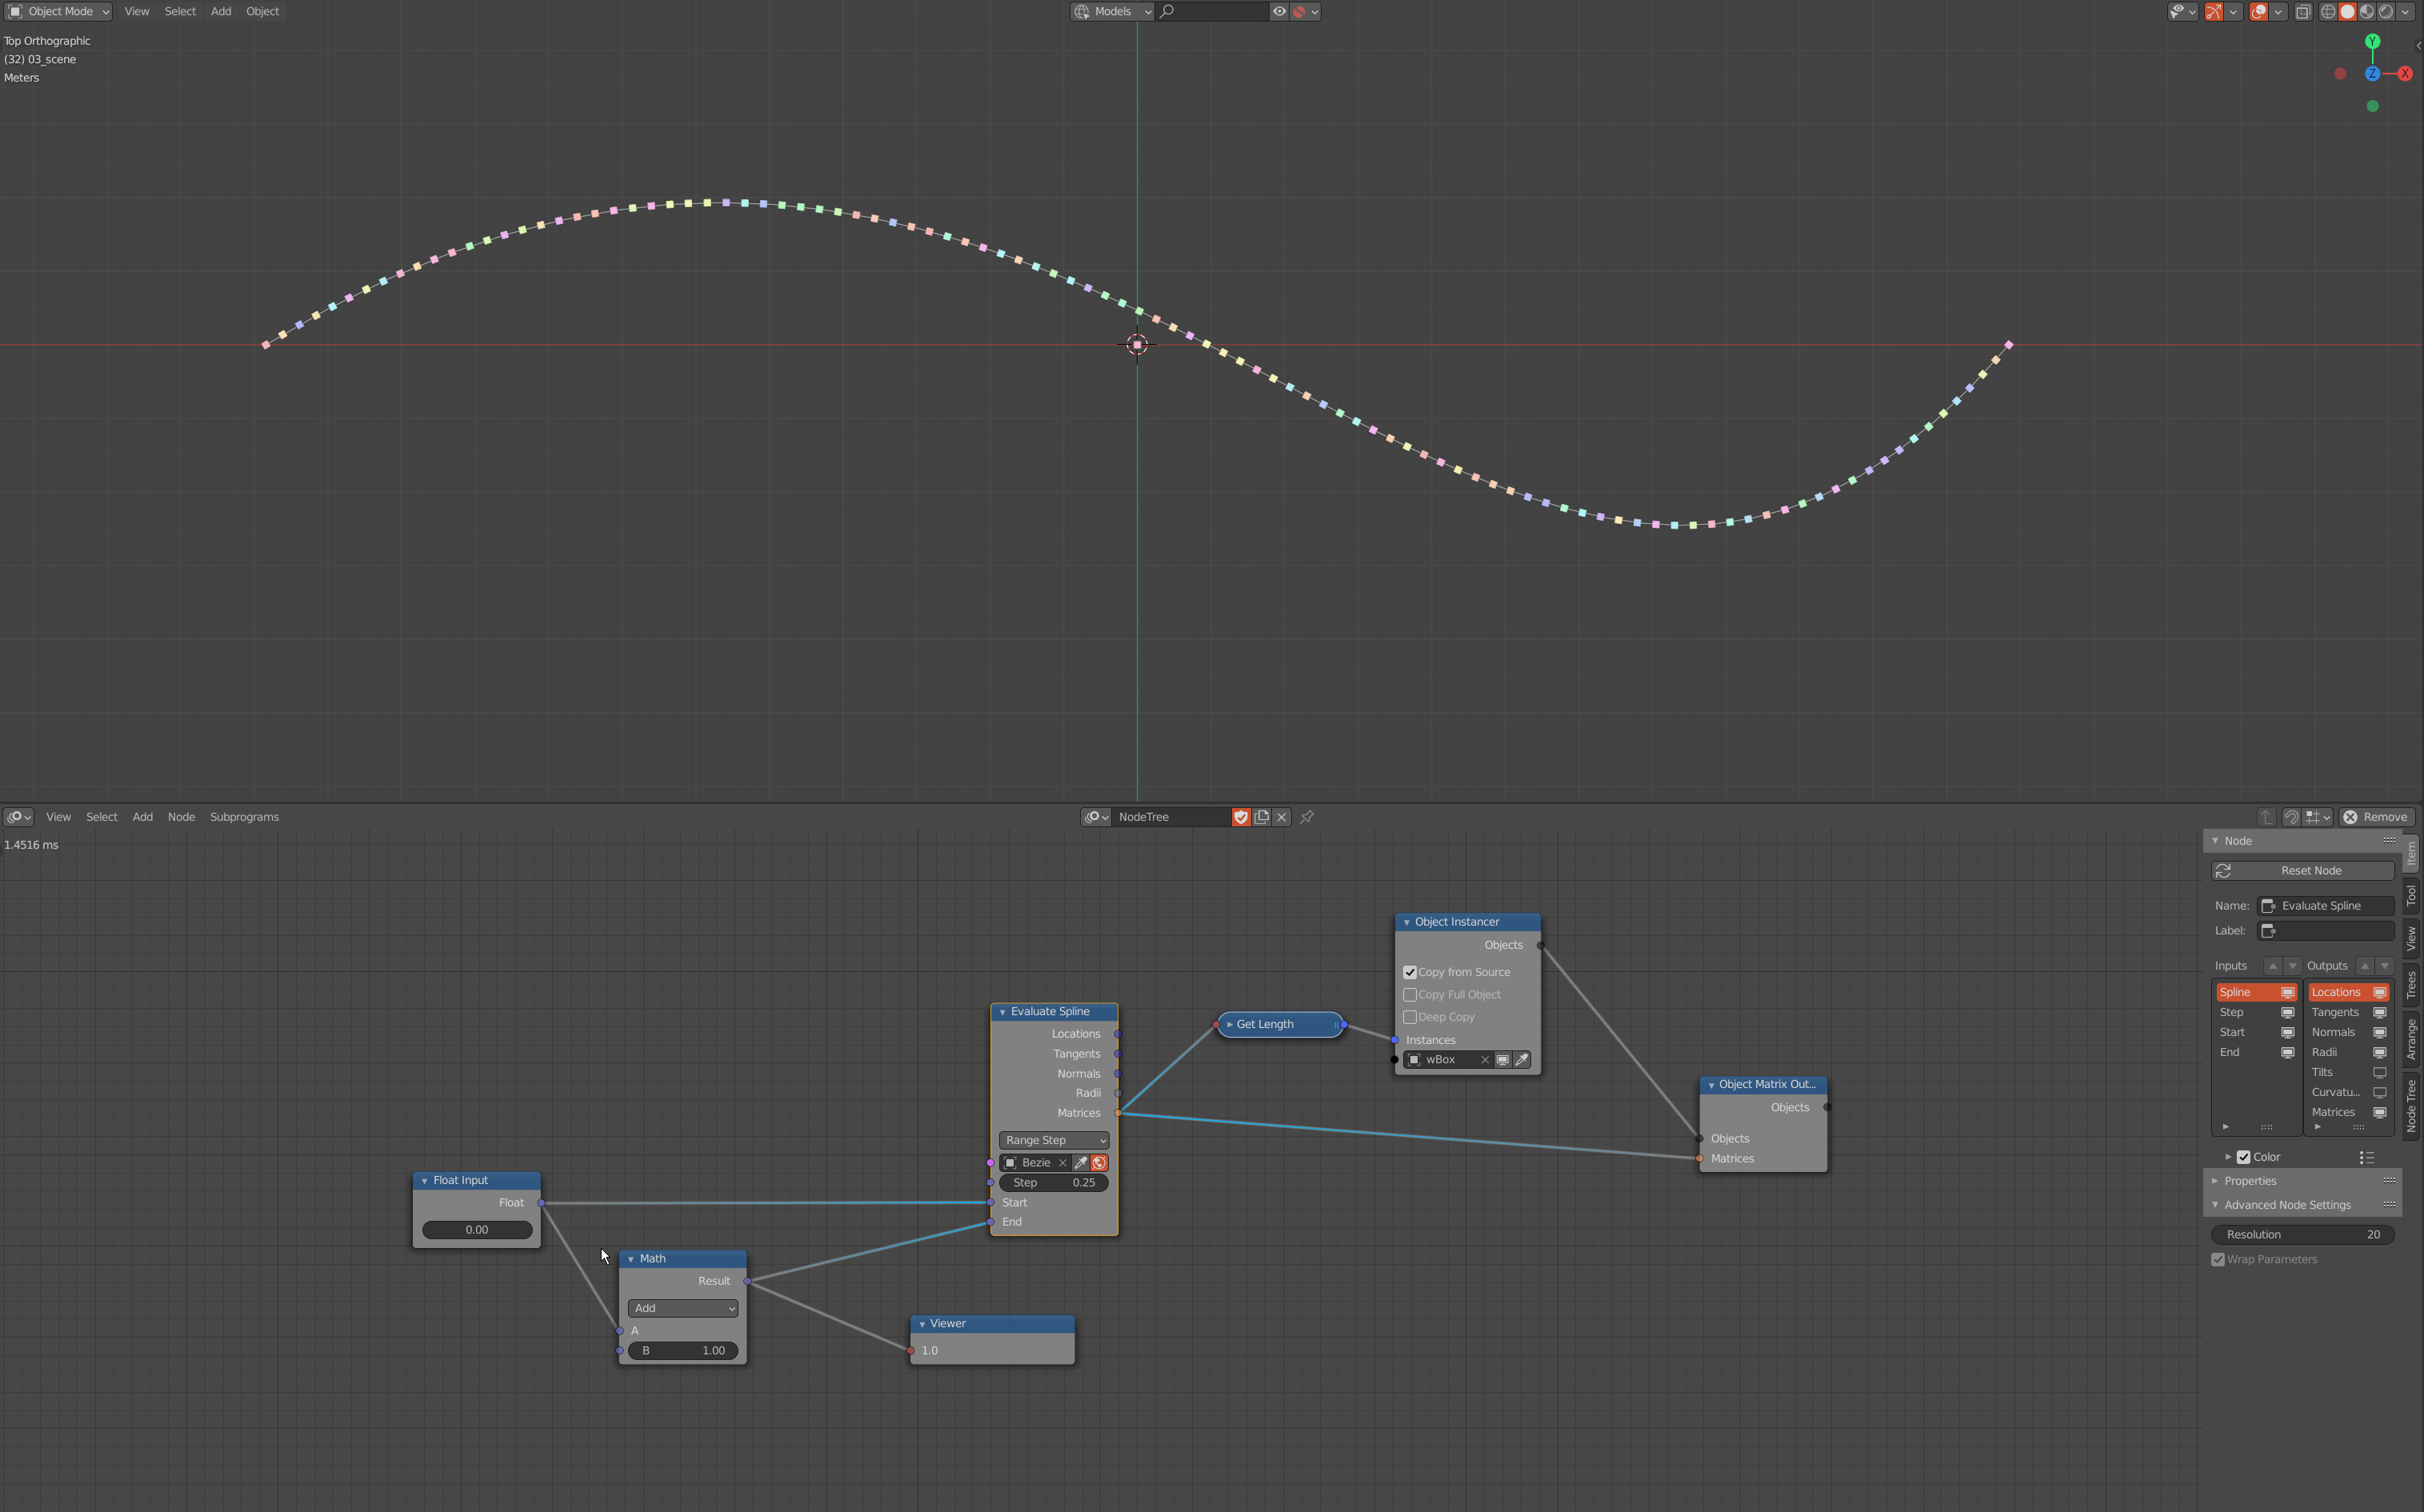2424x1512 pixels.
Task: Enable the Copy Full Object checkbox
Action: pyautogui.click(x=1411, y=994)
